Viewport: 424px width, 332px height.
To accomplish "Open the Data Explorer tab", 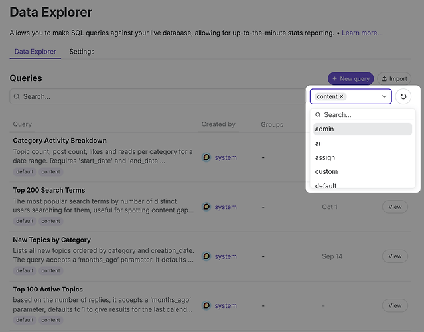I will 35,52.
